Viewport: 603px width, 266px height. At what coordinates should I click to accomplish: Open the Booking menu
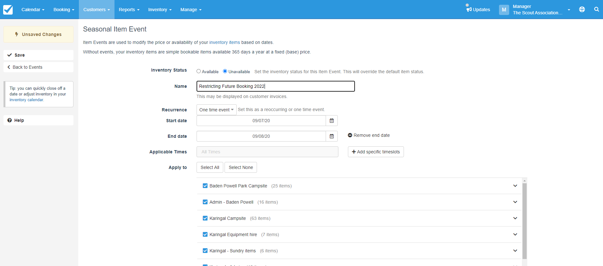click(64, 10)
